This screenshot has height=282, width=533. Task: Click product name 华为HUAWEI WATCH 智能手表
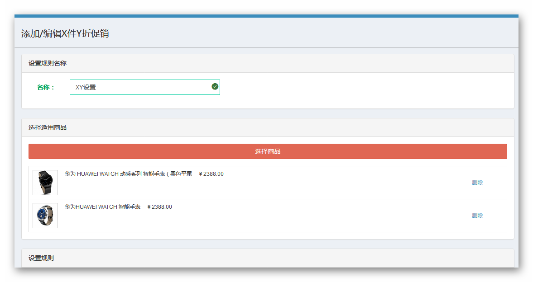tap(103, 207)
